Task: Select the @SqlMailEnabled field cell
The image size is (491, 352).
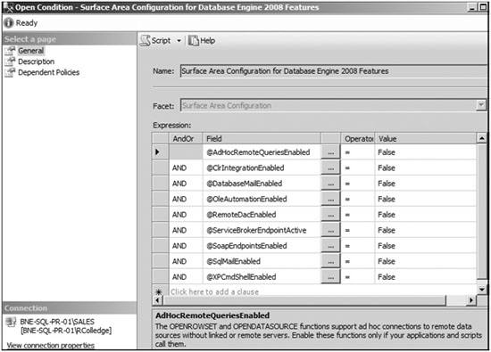Action: [262, 262]
